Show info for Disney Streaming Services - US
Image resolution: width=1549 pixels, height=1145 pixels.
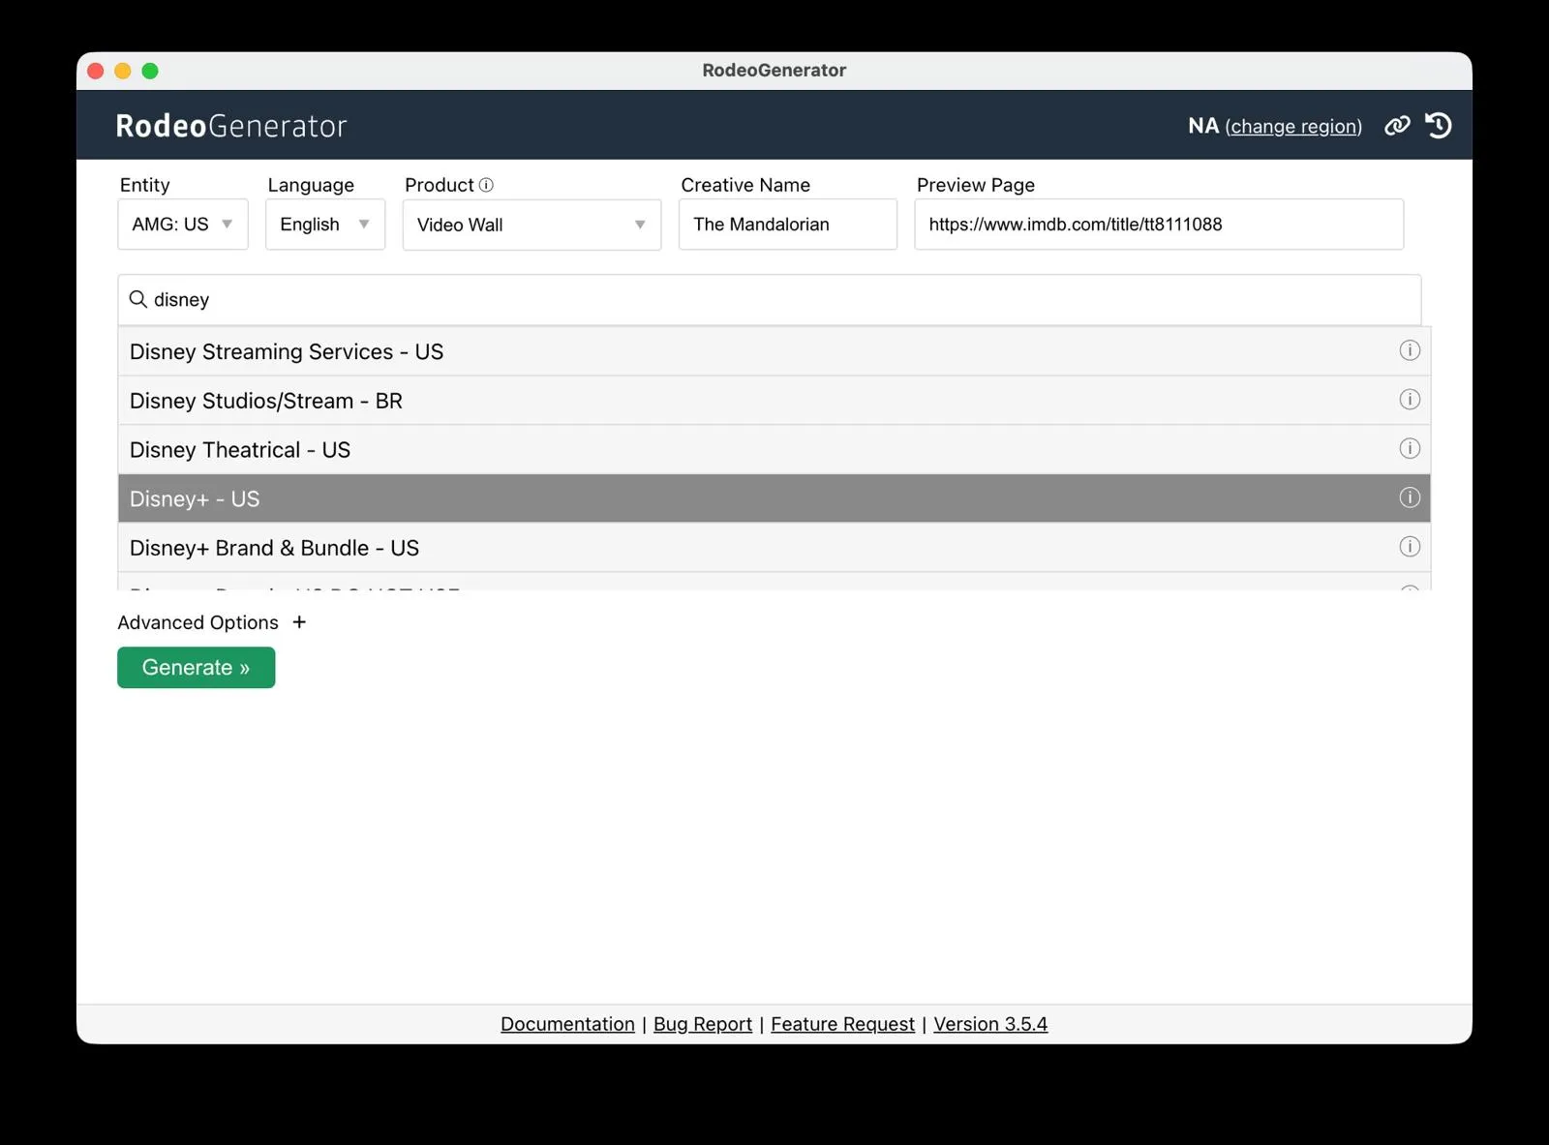coord(1410,350)
